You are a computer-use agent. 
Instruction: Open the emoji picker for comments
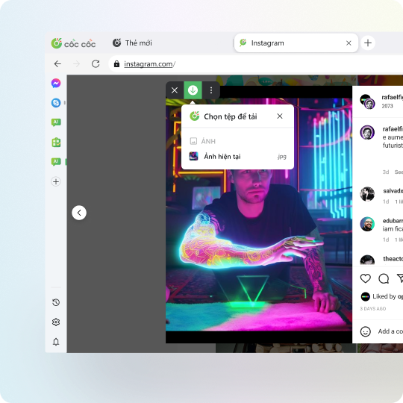pyautogui.click(x=366, y=331)
